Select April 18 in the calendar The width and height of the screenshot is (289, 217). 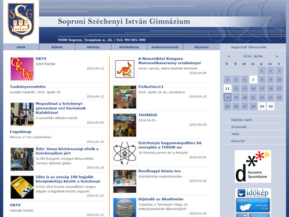coord(227,97)
